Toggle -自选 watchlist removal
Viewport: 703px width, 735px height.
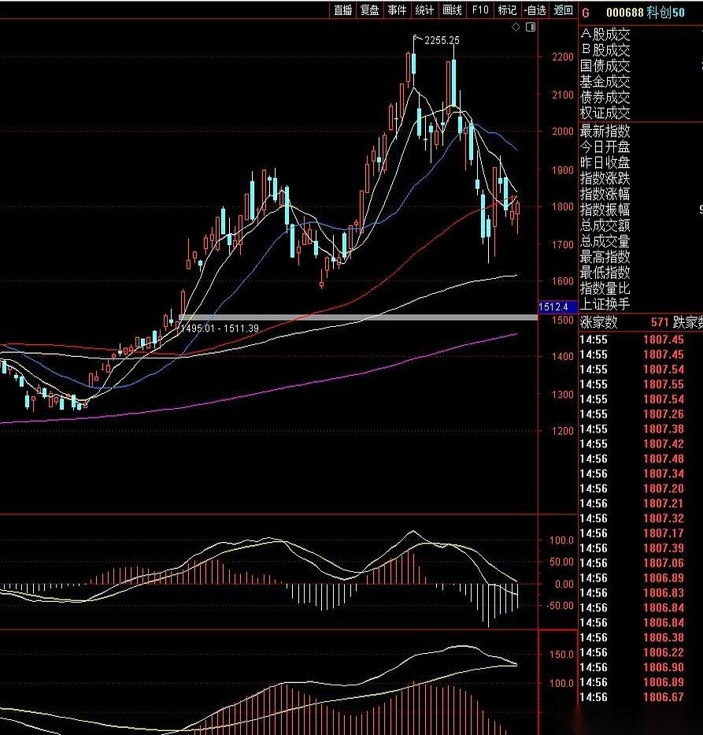[535, 9]
